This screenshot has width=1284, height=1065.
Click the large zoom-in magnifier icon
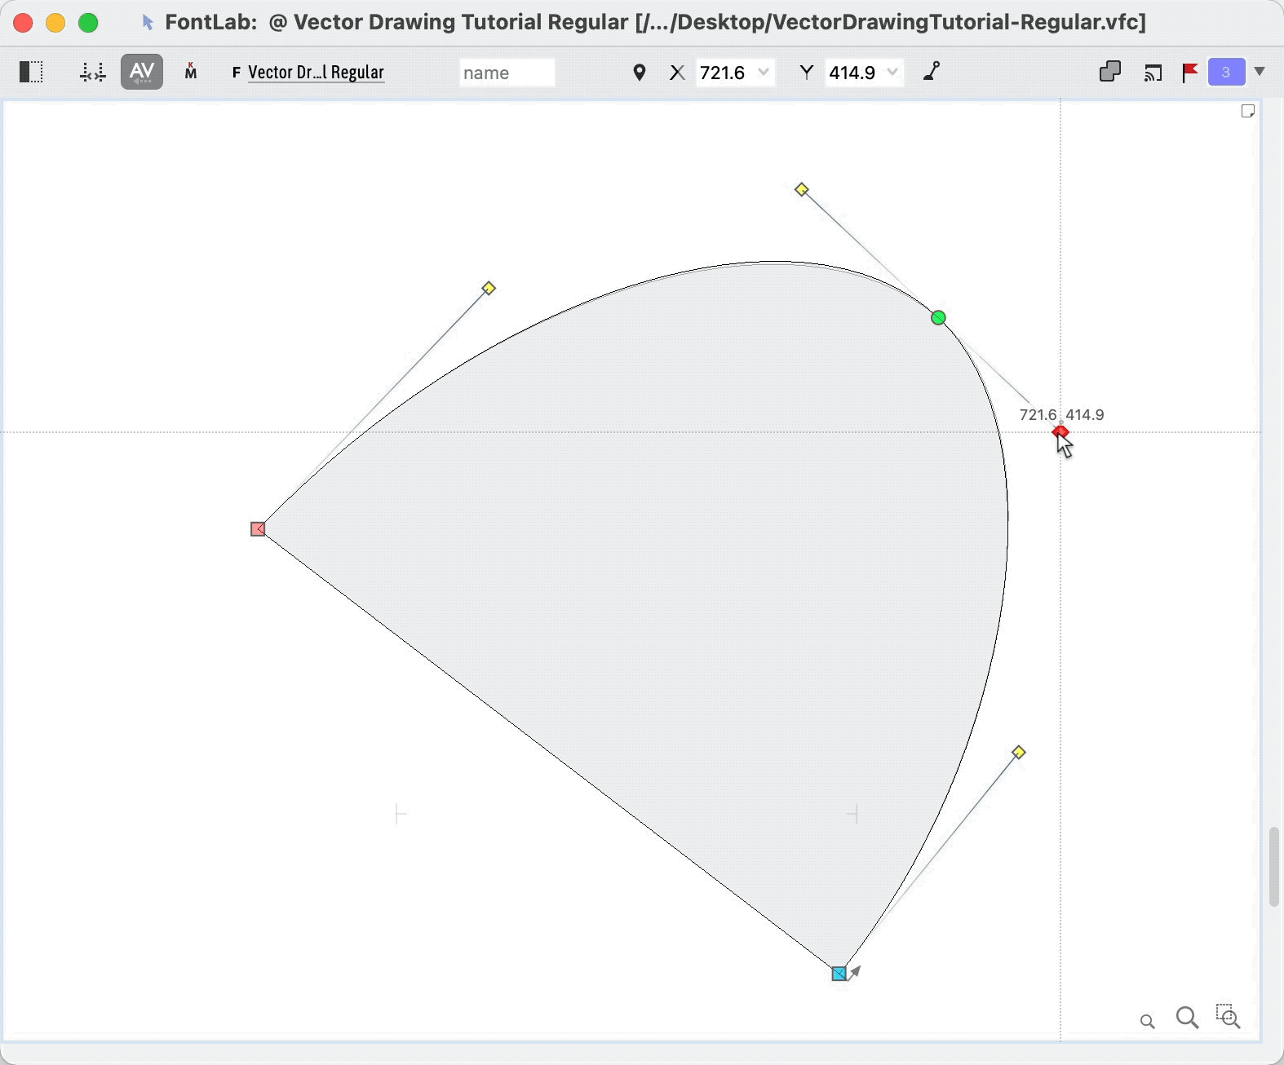(1188, 1018)
